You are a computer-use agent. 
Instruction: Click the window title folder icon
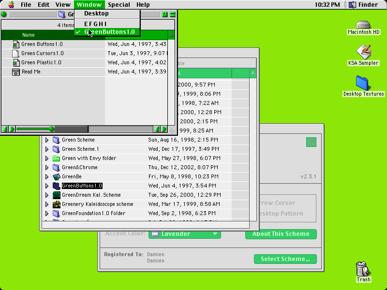(62, 14)
